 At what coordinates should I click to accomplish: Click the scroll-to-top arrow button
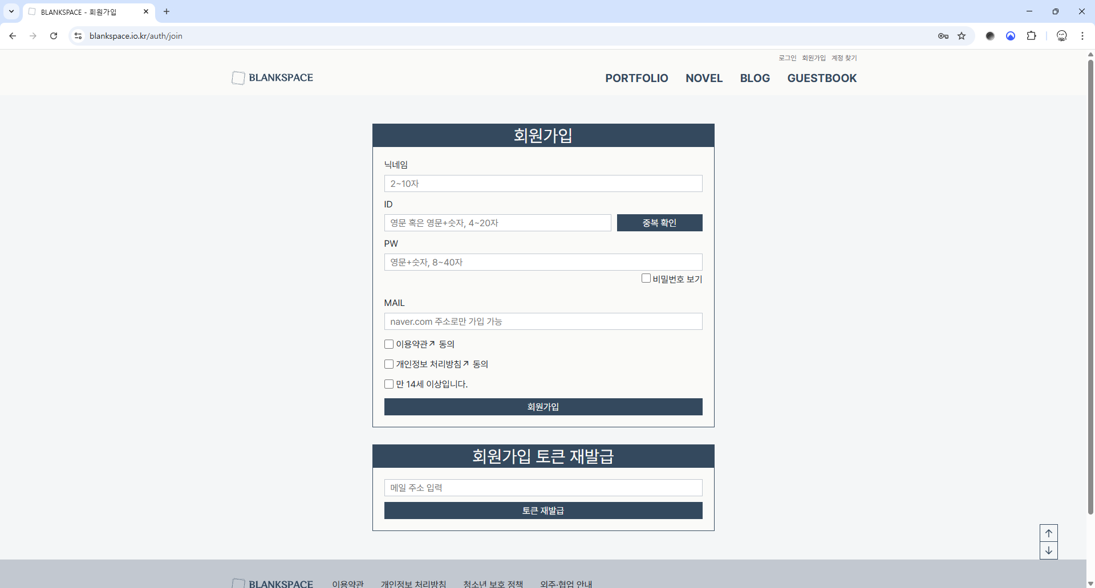(1048, 533)
